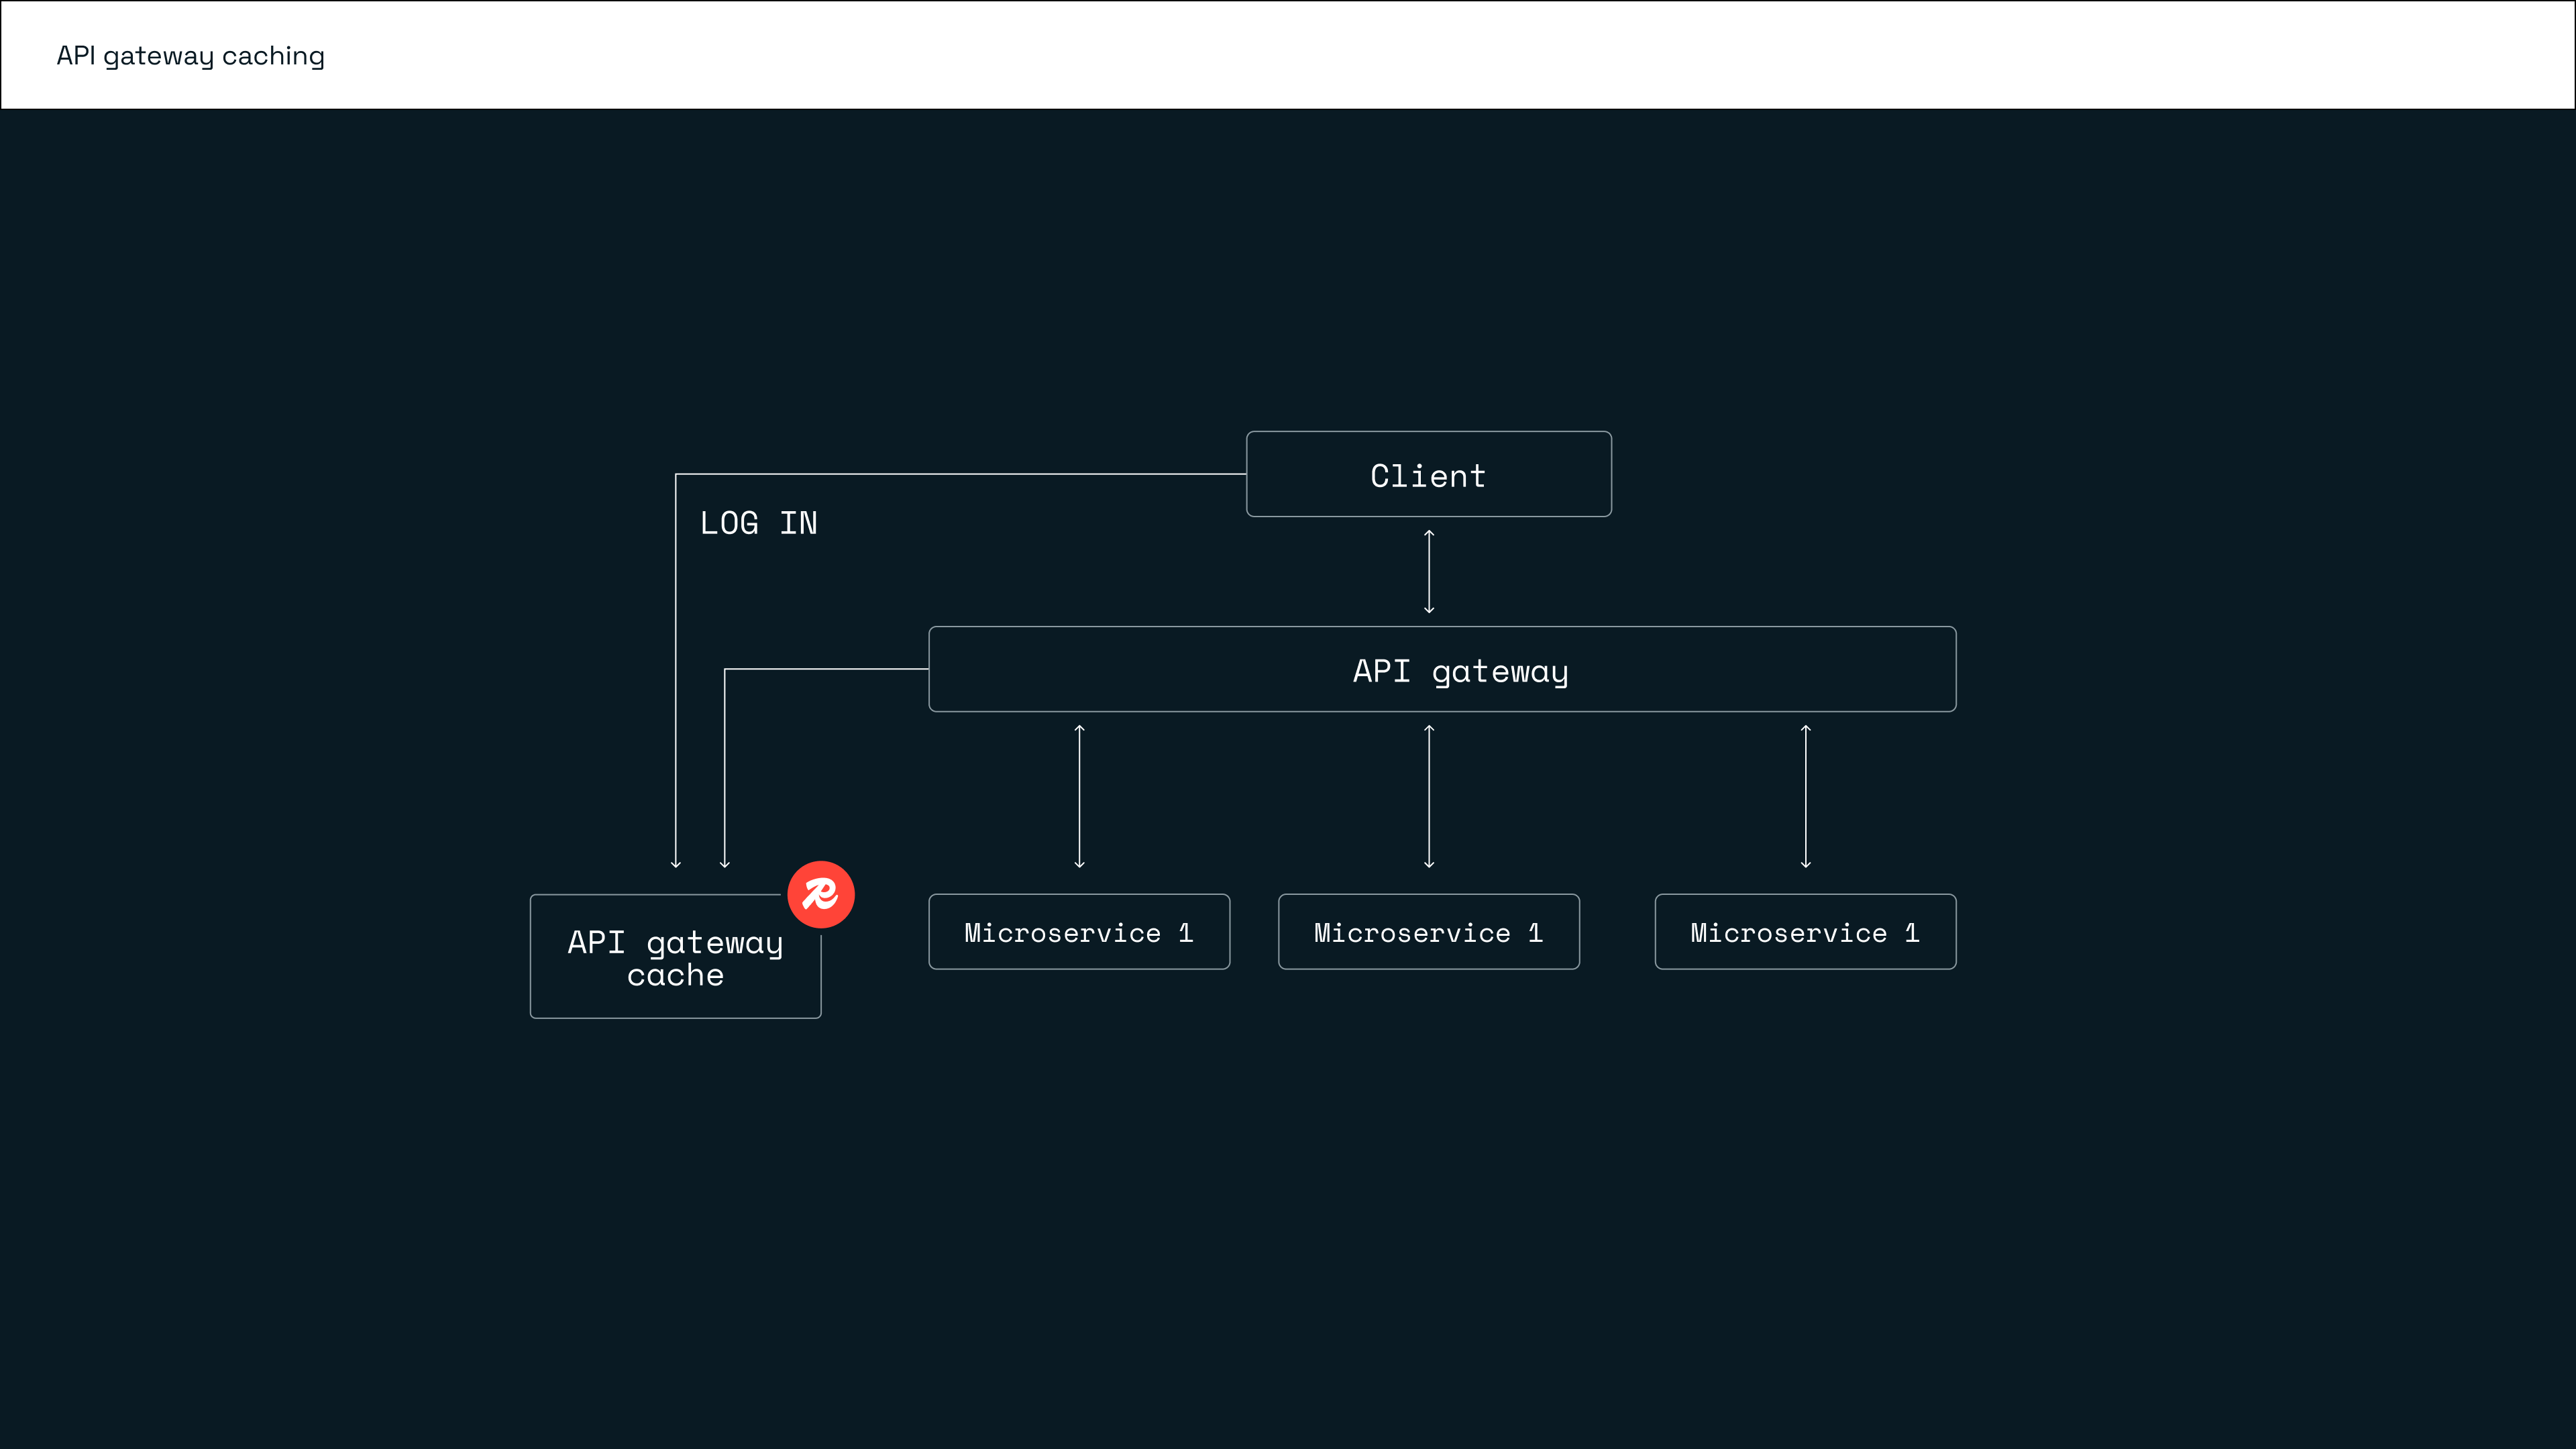Click the Client box
This screenshot has height=1449, width=2576.
click(x=1428, y=474)
